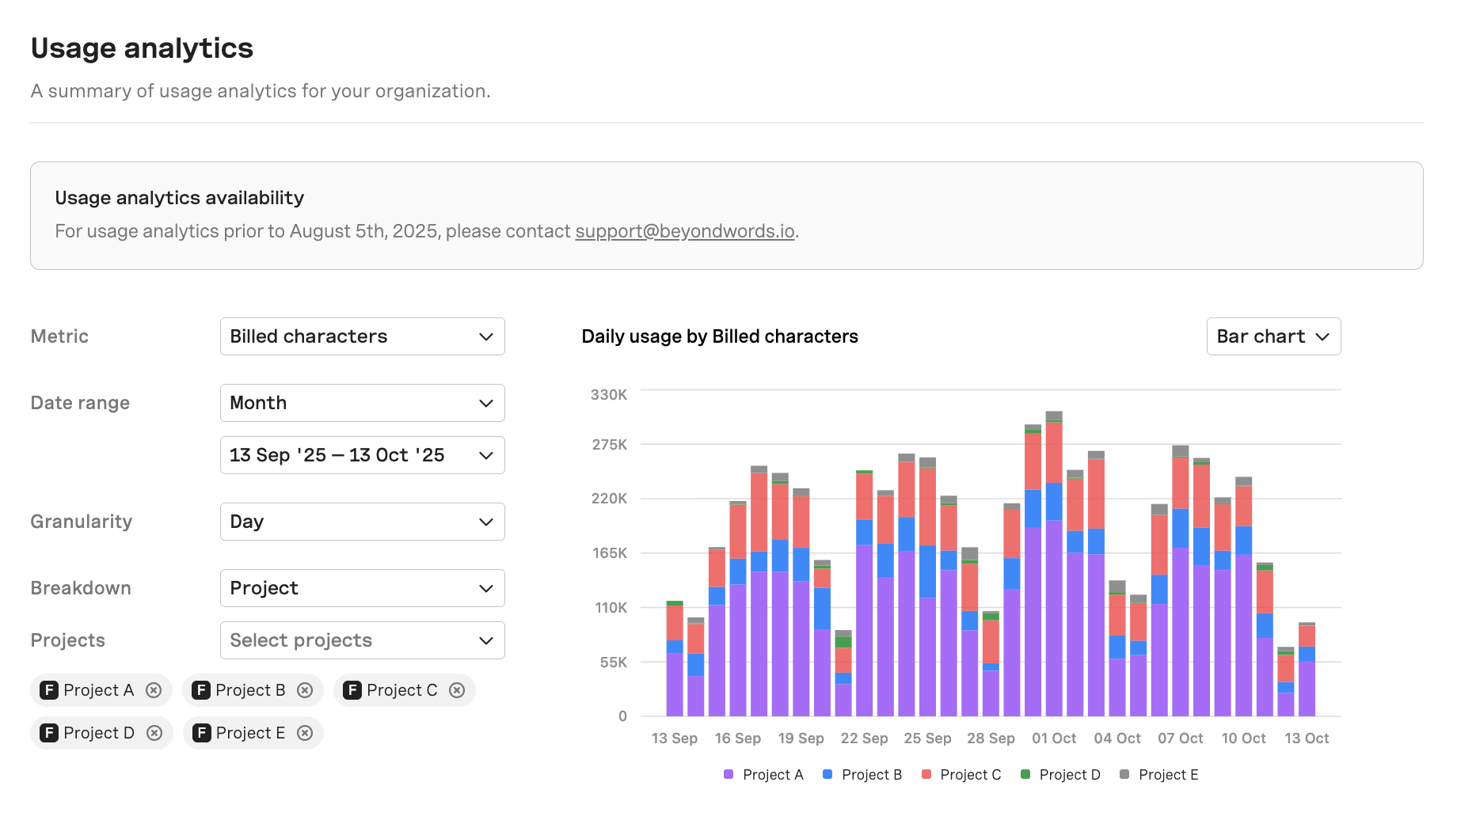The height and width of the screenshot is (820, 1457).
Task: Toggle Project D series in chart legend
Action: (1060, 775)
